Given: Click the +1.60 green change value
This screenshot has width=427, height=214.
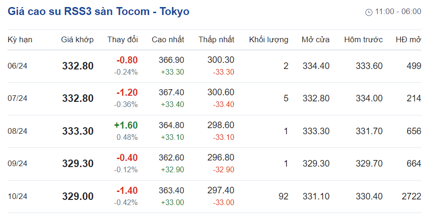Looking at the screenshot, I should click(126, 125).
